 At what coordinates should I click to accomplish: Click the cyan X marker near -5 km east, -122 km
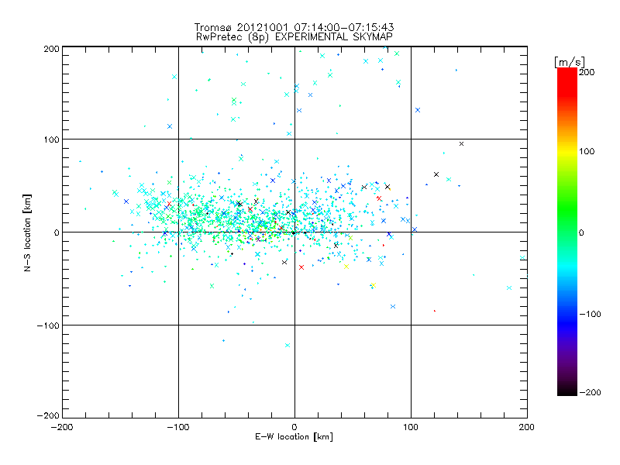288,345
